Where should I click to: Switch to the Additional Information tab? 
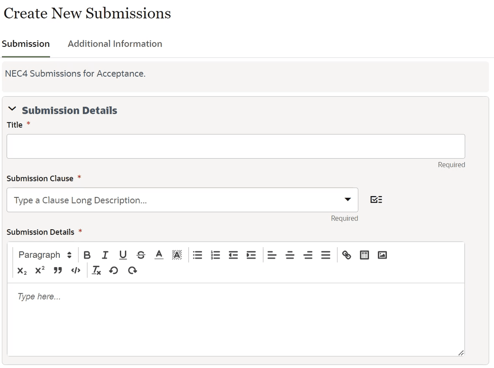(115, 44)
